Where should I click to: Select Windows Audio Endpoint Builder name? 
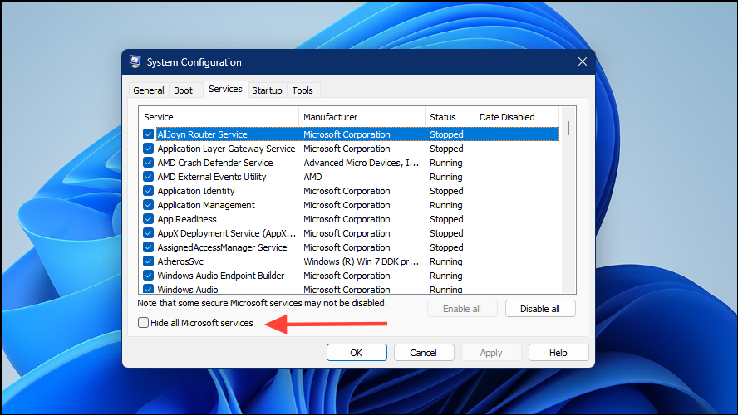click(x=221, y=276)
